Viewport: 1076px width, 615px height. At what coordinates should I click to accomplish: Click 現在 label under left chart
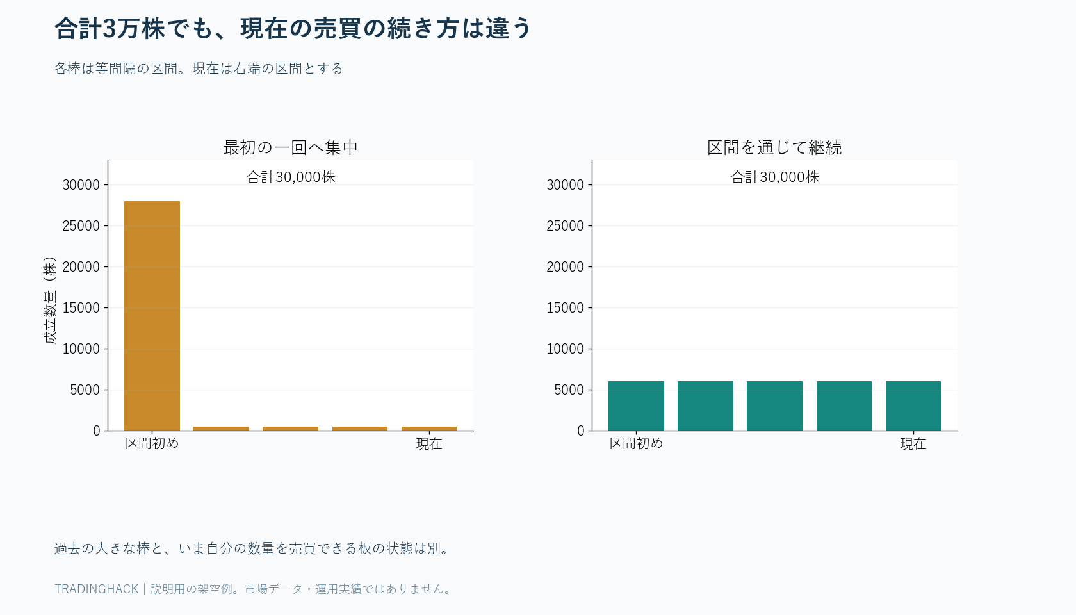[429, 443]
